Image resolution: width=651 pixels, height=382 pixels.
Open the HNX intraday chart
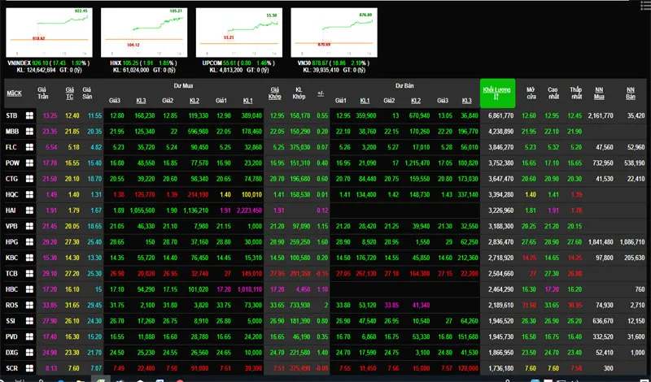click(x=144, y=33)
